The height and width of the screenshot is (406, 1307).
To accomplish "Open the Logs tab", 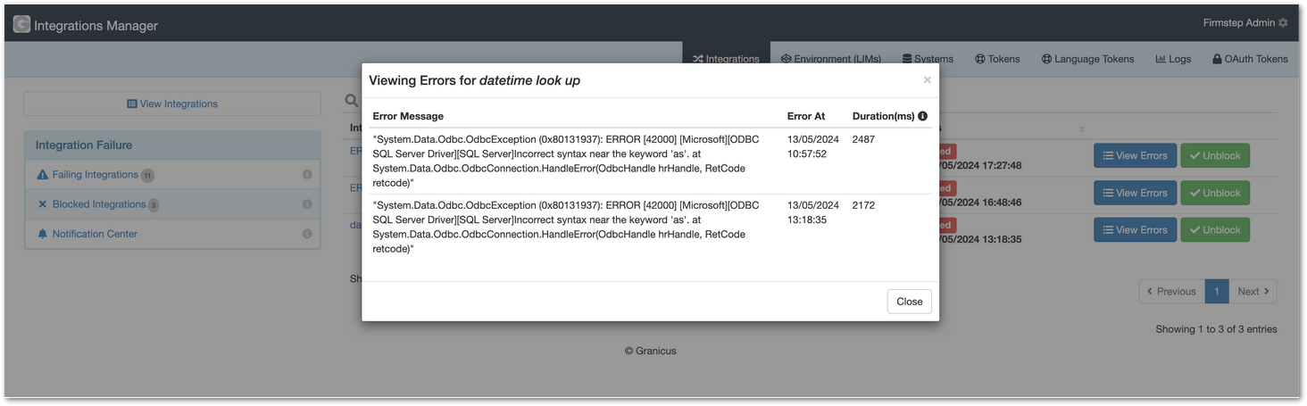I will [1173, 59].
